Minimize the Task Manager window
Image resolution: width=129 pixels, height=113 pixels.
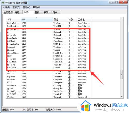111,2
